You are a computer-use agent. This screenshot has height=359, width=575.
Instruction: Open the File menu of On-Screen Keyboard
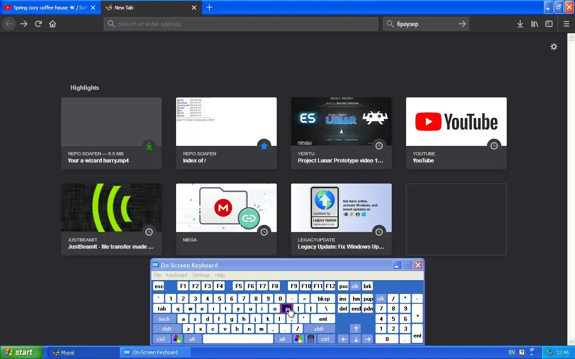[x=157, y=275]
